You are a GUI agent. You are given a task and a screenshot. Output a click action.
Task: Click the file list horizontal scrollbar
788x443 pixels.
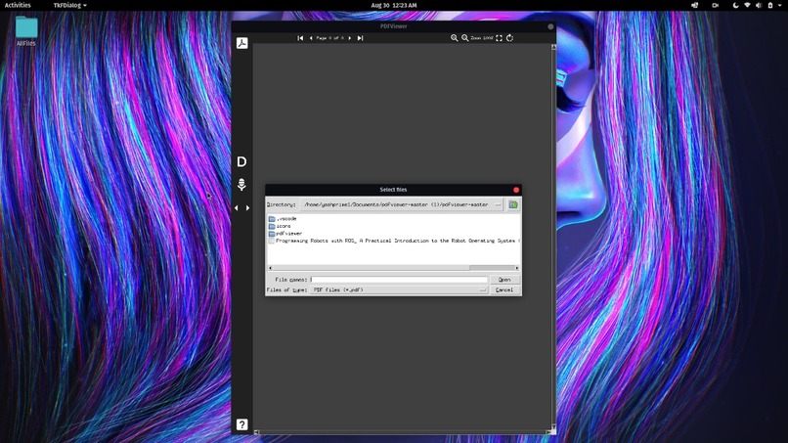tap(393, 268)
